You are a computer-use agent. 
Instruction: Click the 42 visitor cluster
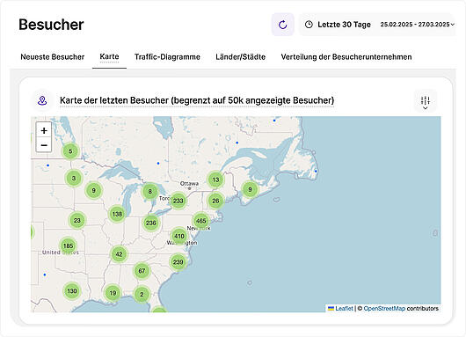coord(119,254)
